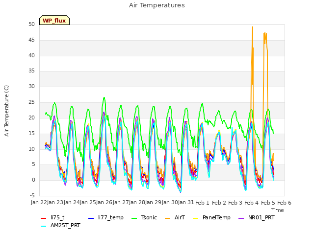Image resolution: width=314 pixels, height=235 pixels.
Task: Click the Feb 6 x-axis tick label
Action: pyautogui.click(x=284, y=203)
